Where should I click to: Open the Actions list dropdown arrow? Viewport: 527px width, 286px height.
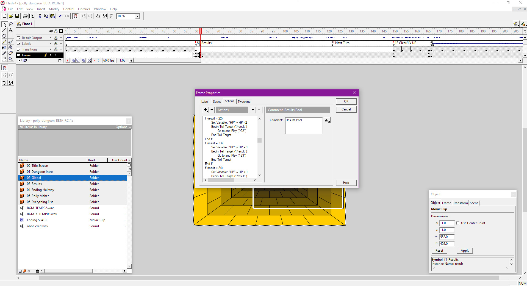point(253,110)
